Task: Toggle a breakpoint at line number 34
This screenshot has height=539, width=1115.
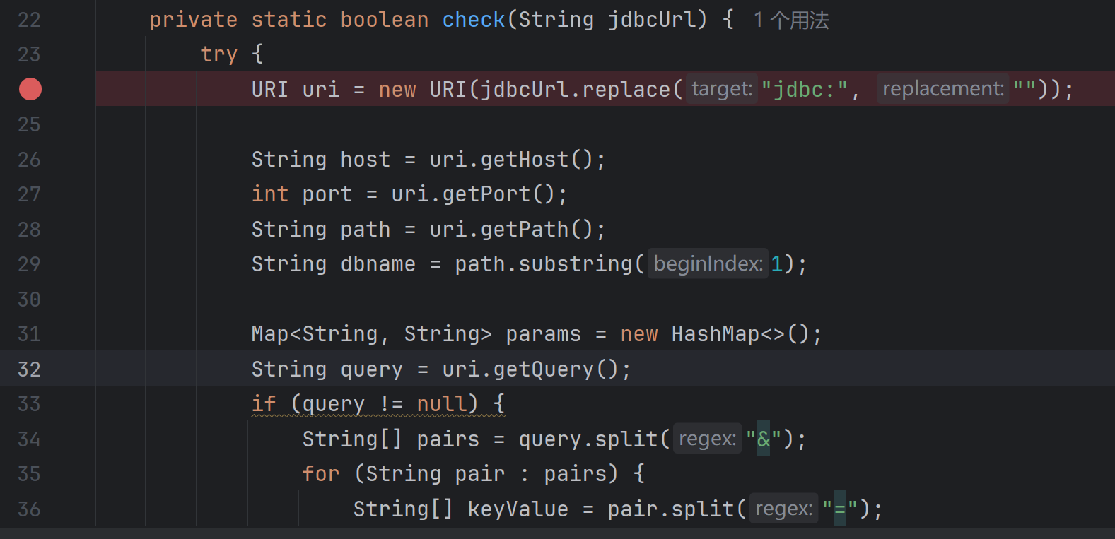Action: click(29, 439)
